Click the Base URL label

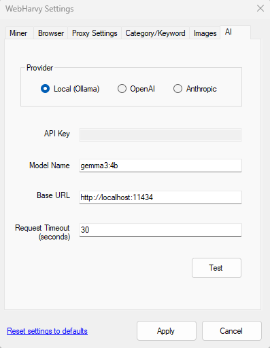pyautogui.click(x=53, y=195)
